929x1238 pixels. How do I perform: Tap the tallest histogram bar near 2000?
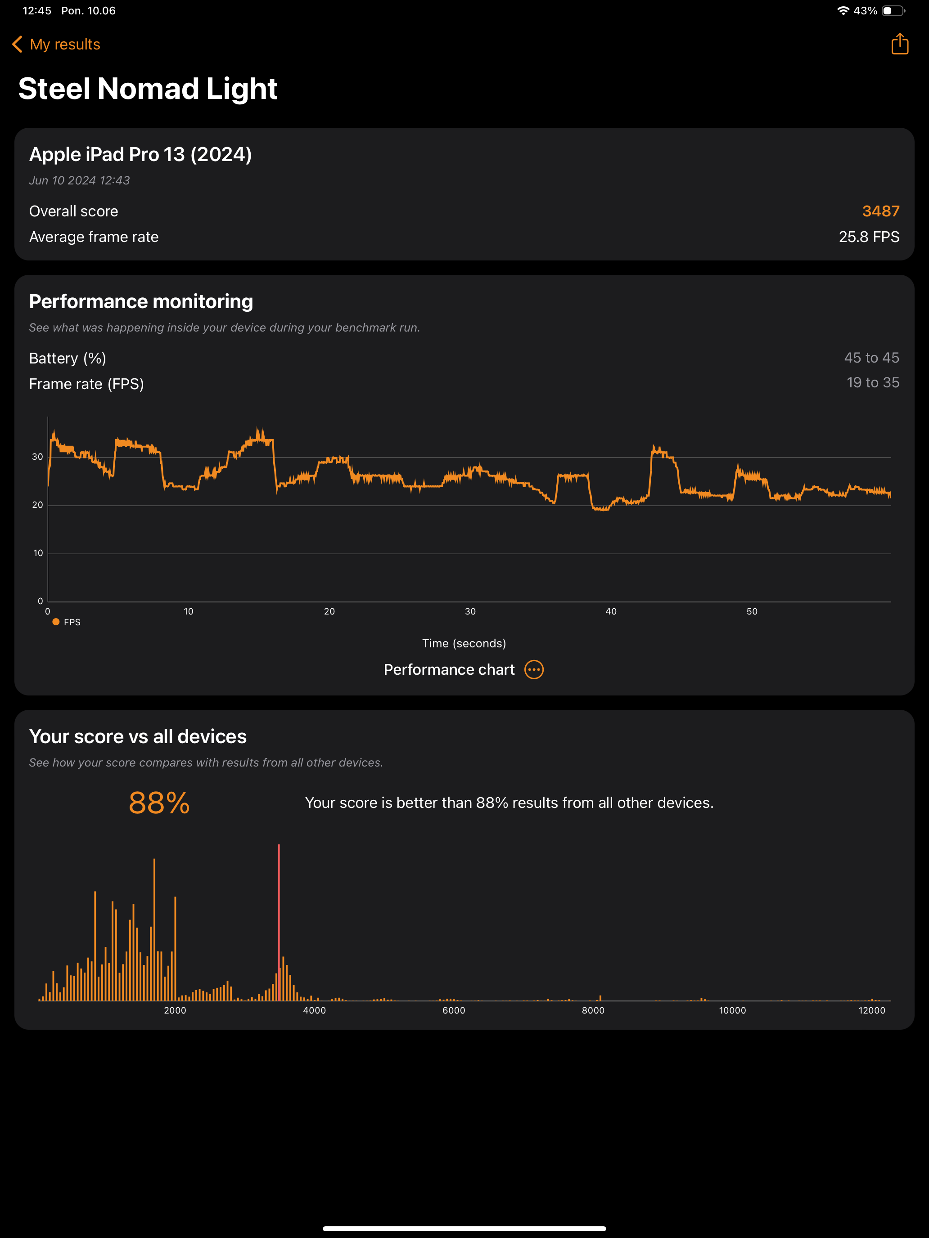pos(154,929)
